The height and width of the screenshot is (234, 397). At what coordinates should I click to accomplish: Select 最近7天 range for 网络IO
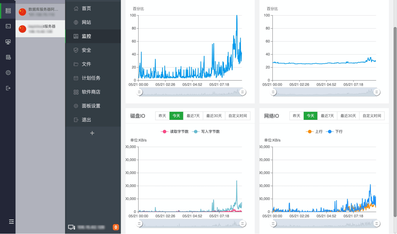(x=327, y=116)
